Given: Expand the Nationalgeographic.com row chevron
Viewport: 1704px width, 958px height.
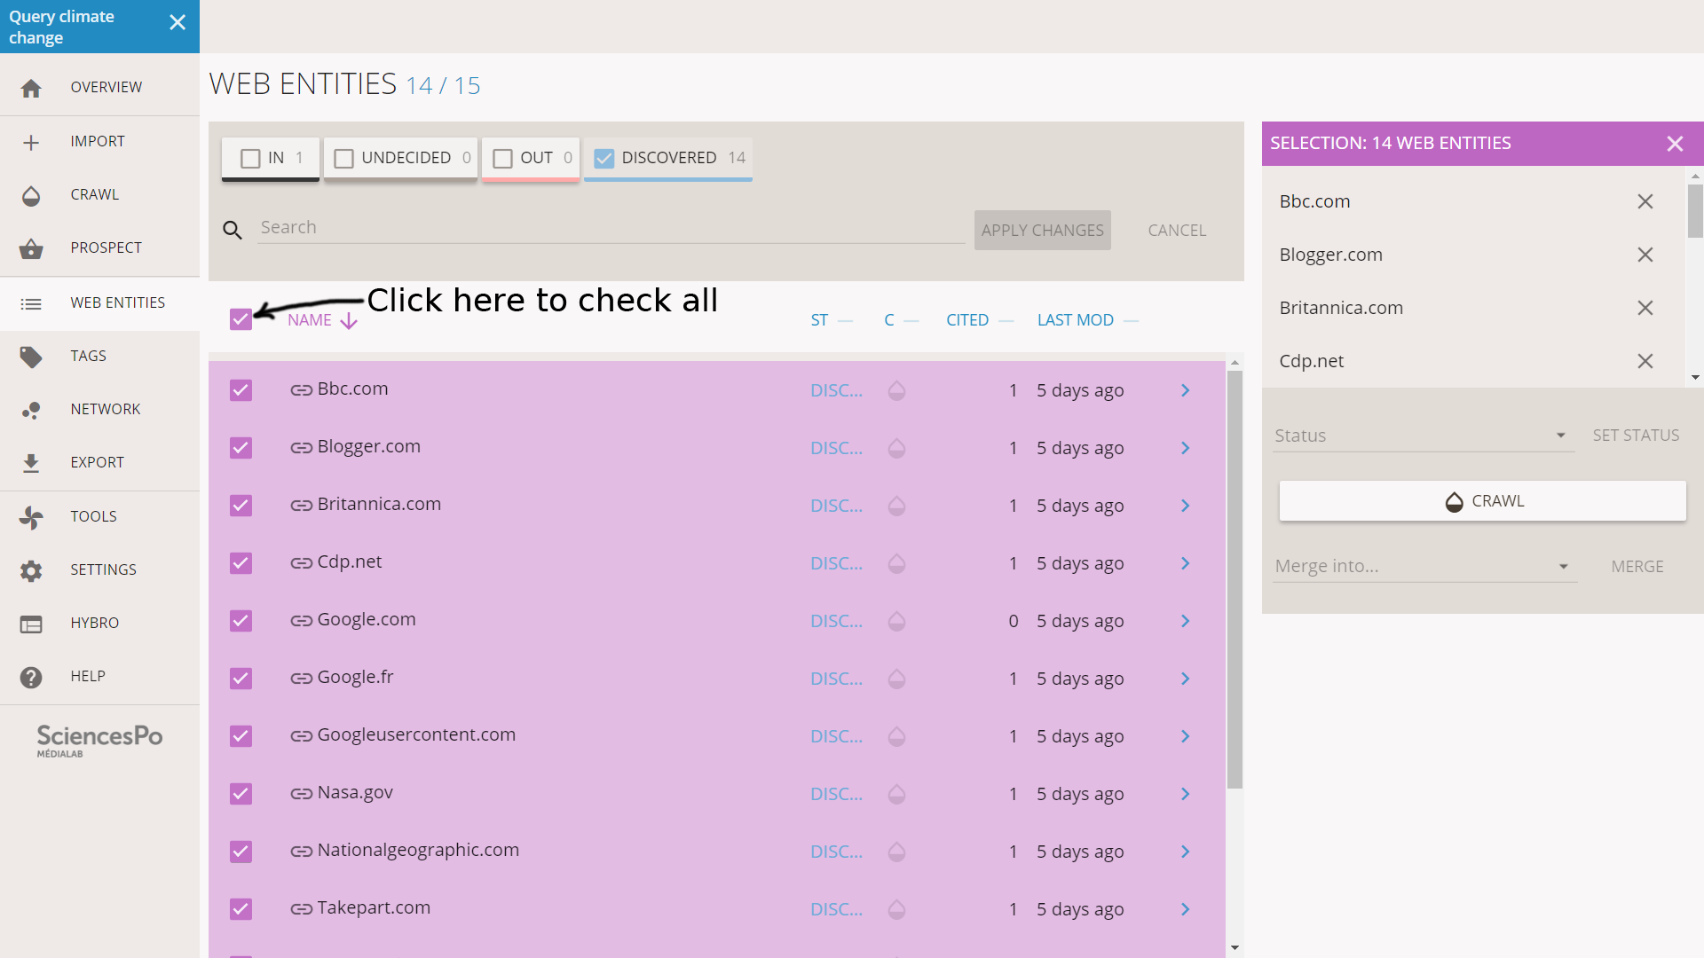Looking at the screenshot, I should click(x=1185, y=852).
